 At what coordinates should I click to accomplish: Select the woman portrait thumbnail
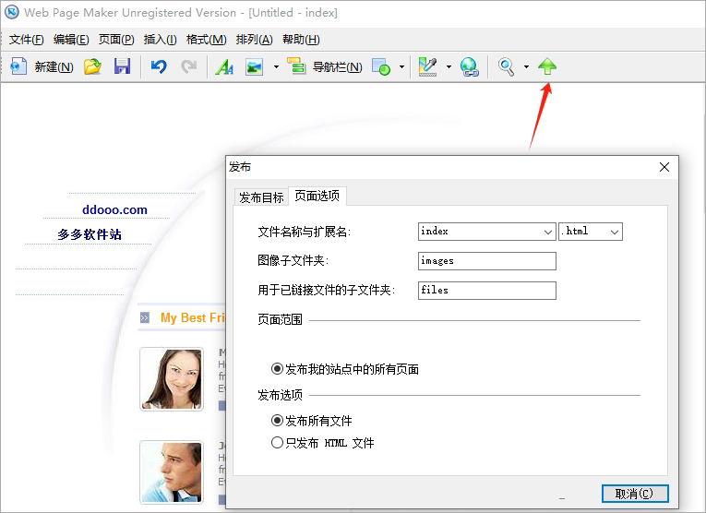pyautogui.click(x=172, y=379)
